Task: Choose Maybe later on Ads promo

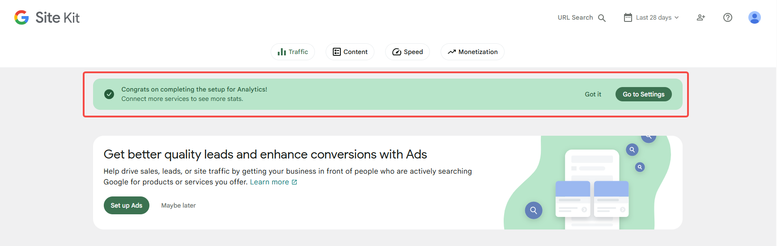Action: coord(178,205)
